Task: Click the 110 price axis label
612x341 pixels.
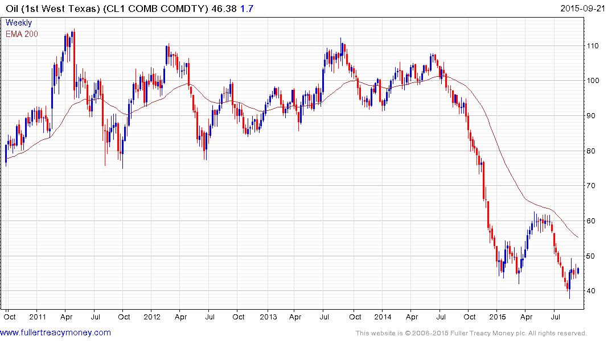Action: point(593,45)
